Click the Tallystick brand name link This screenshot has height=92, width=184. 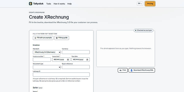[x=38, y=4]
